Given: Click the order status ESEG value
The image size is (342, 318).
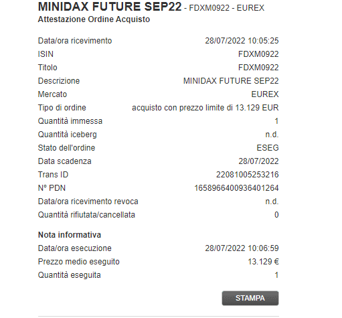Looking at the screenshot, I should click(268, 148).
